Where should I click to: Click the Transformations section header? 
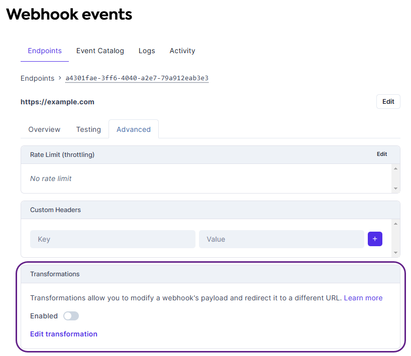(x=56, y=274)
